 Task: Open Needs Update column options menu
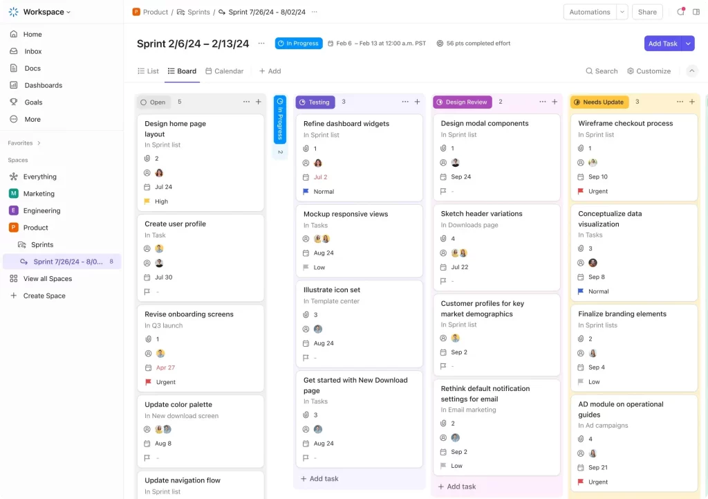click(680, 102)
